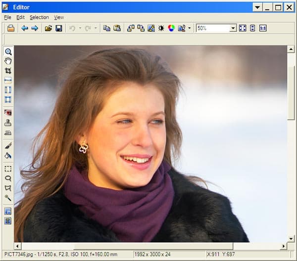Click the fit height zoom icon
The width and height of the screenshot is (297, 261).
tap(252, 28)
